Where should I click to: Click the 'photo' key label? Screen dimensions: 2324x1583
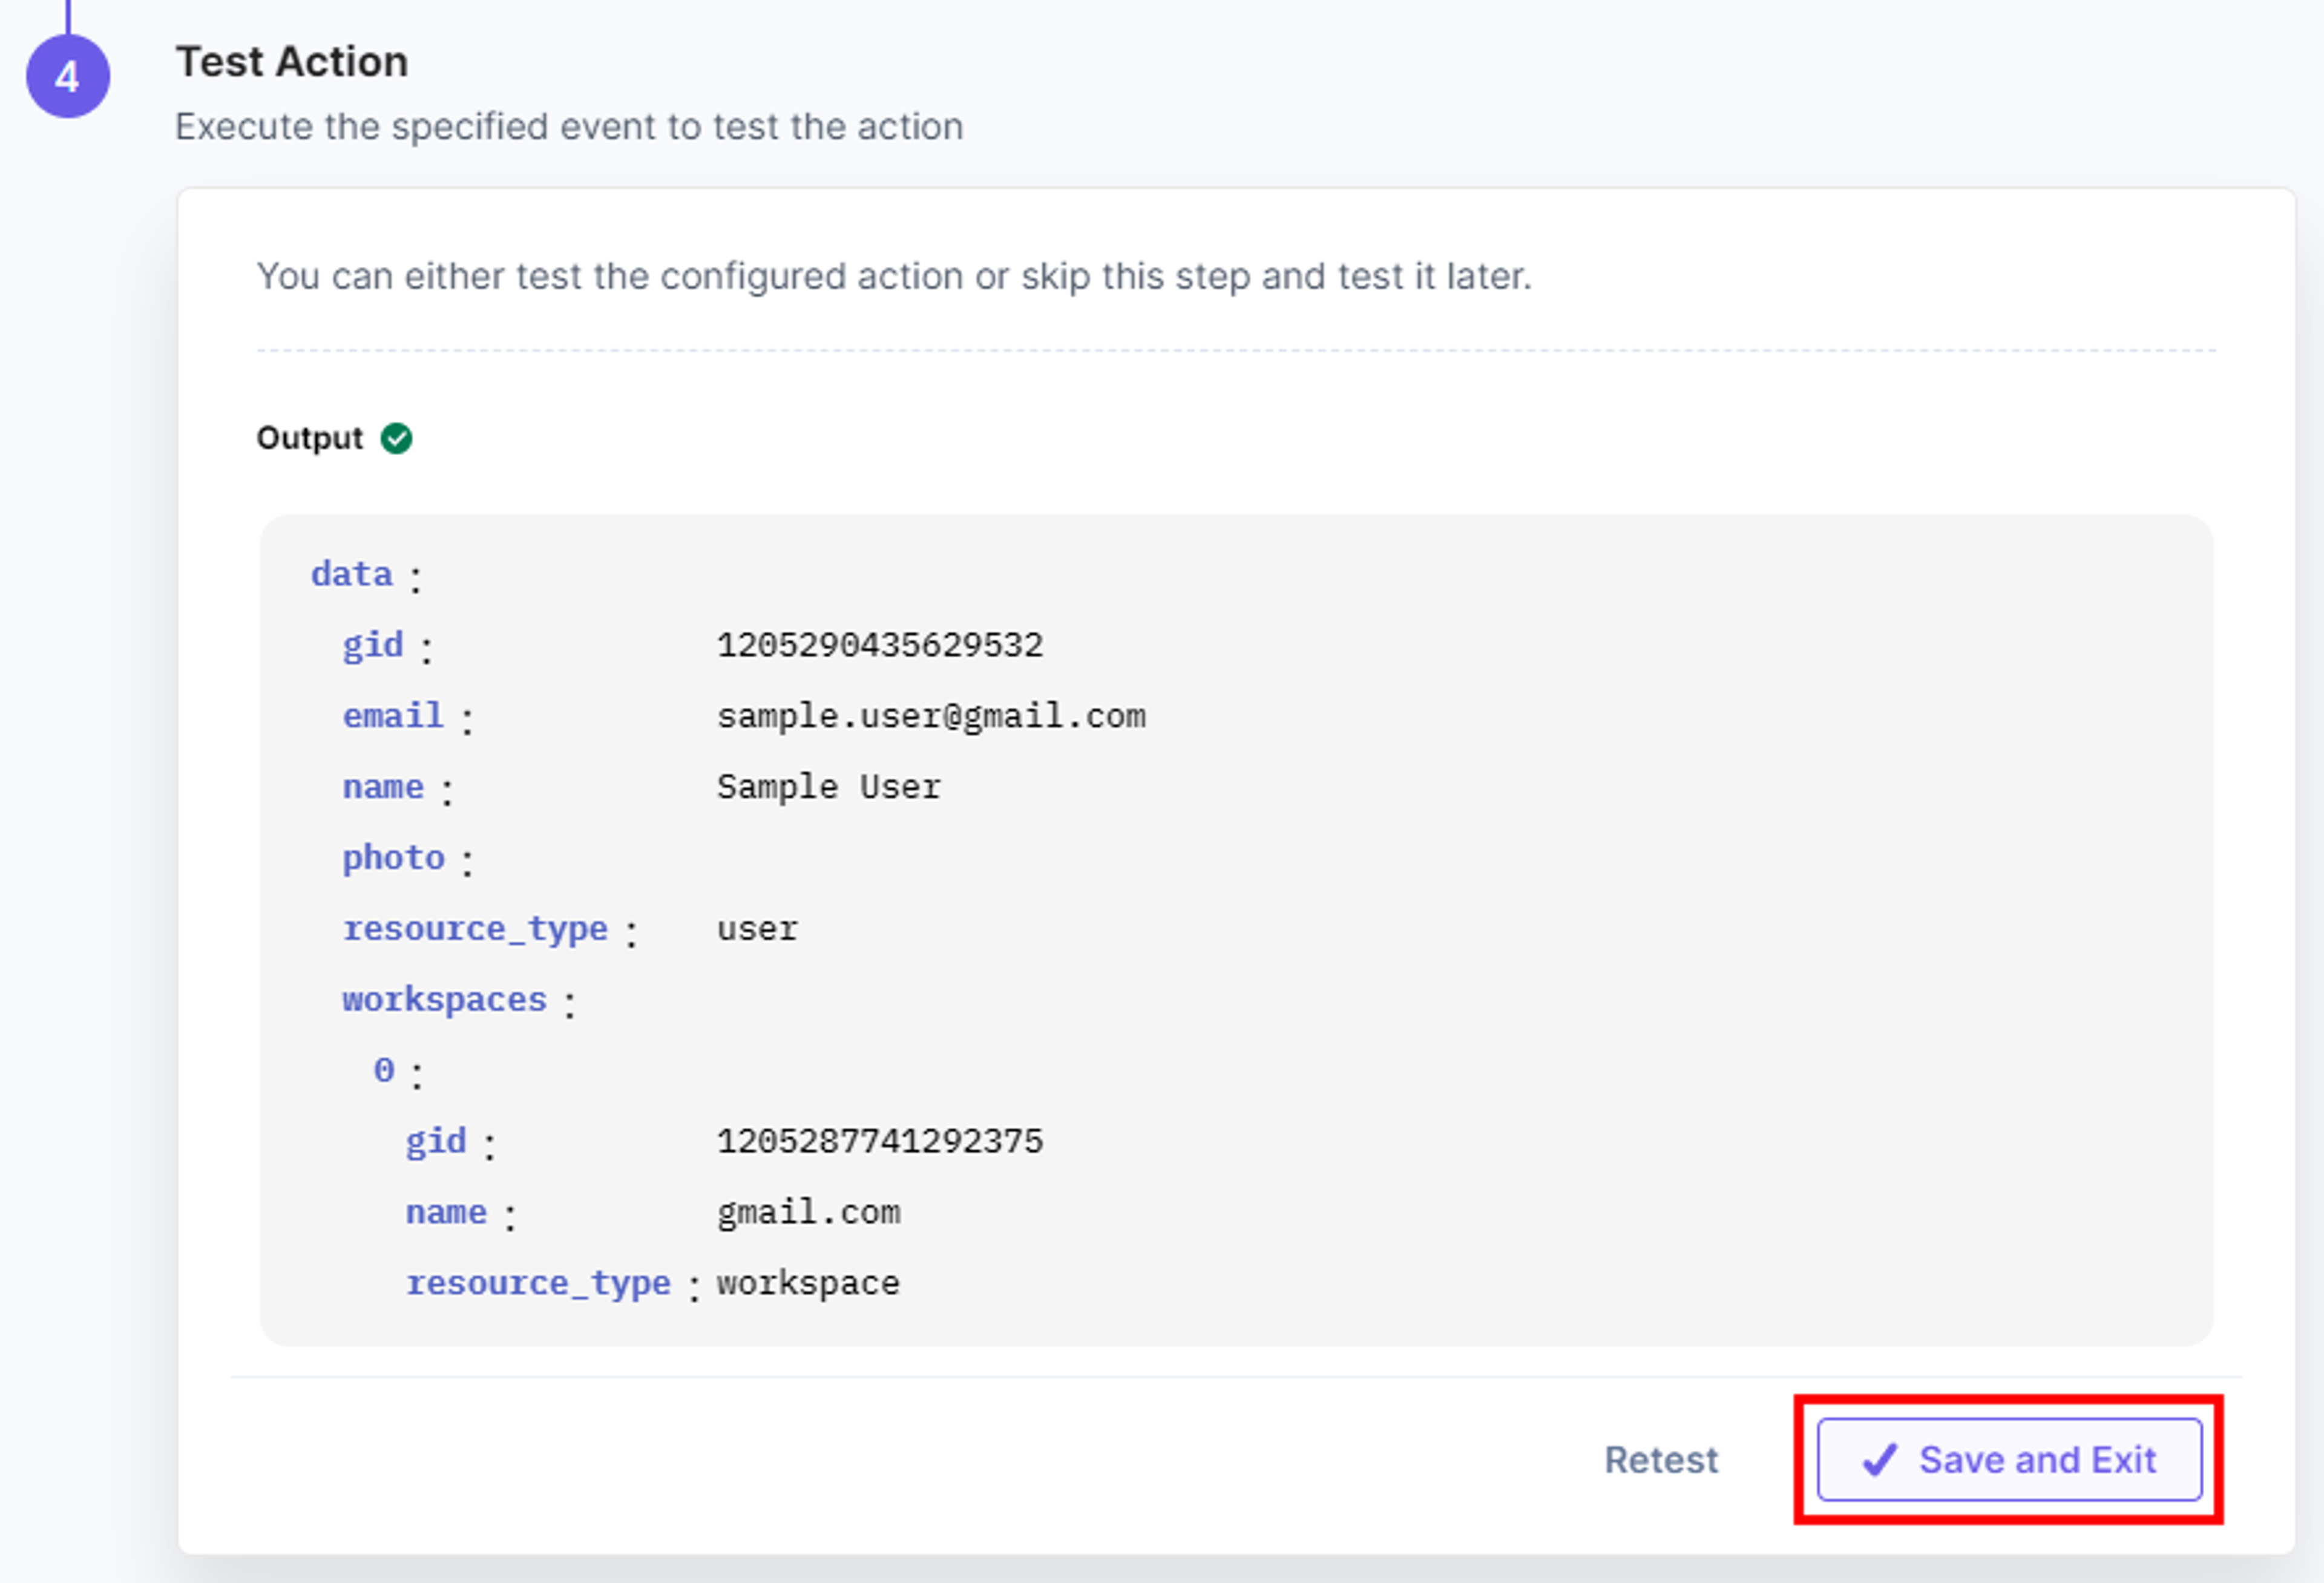point(393,858)
